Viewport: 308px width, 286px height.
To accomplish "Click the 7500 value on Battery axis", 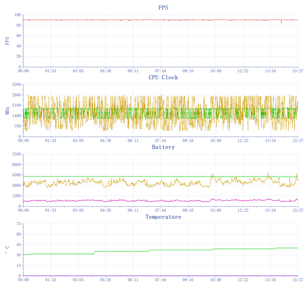I will tap(16, 154).
